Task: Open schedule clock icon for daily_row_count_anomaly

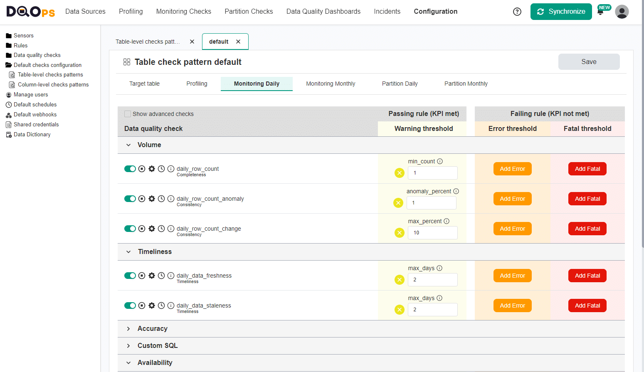Action: pyautogui.click(x=161, y=199)
